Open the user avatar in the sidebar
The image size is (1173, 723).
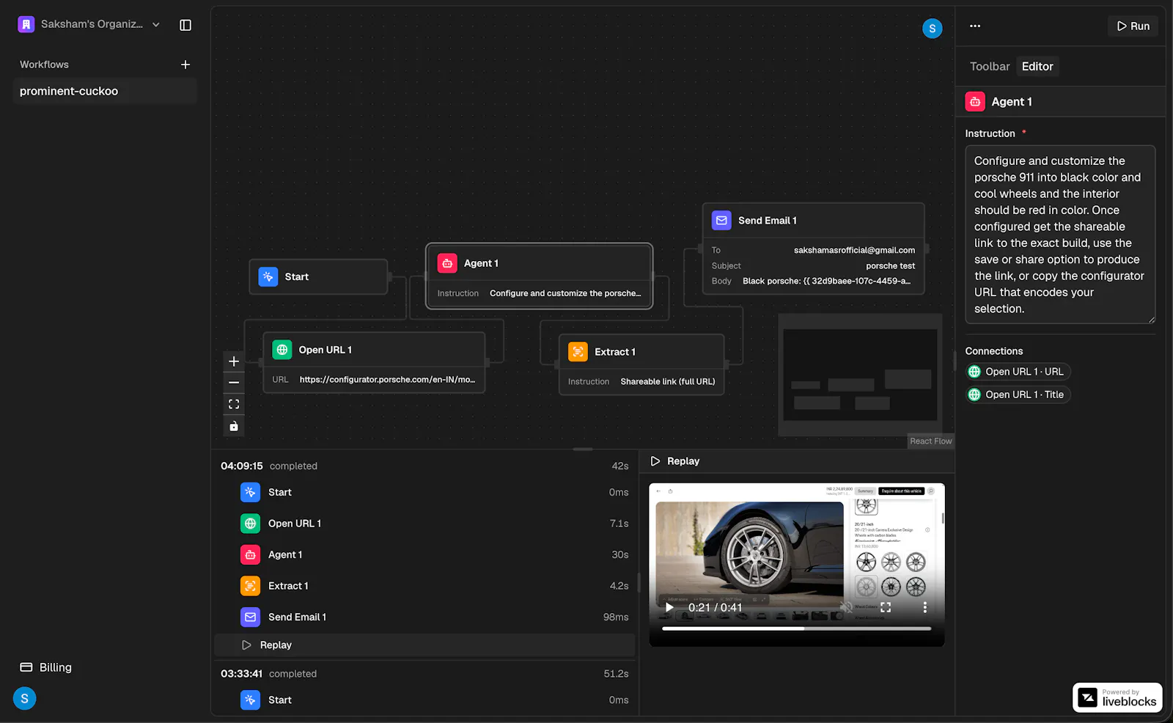click(x=24, y=699)
